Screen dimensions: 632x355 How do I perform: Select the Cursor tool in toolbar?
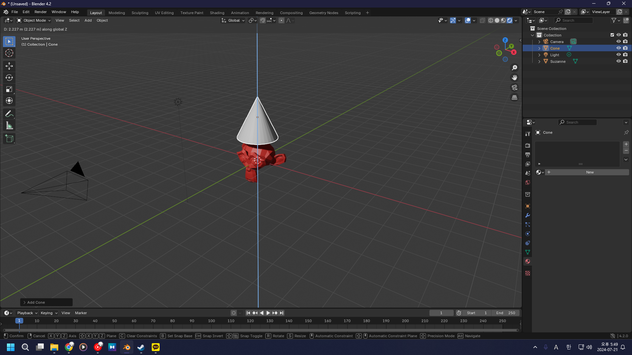9,53
